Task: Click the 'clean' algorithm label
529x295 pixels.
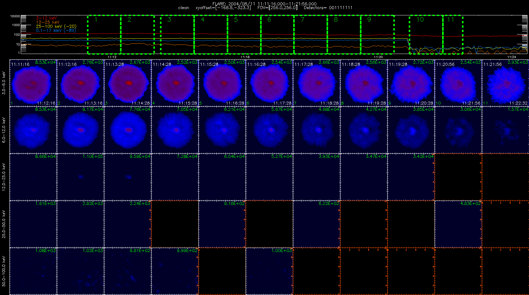Action: coord(184,8)
